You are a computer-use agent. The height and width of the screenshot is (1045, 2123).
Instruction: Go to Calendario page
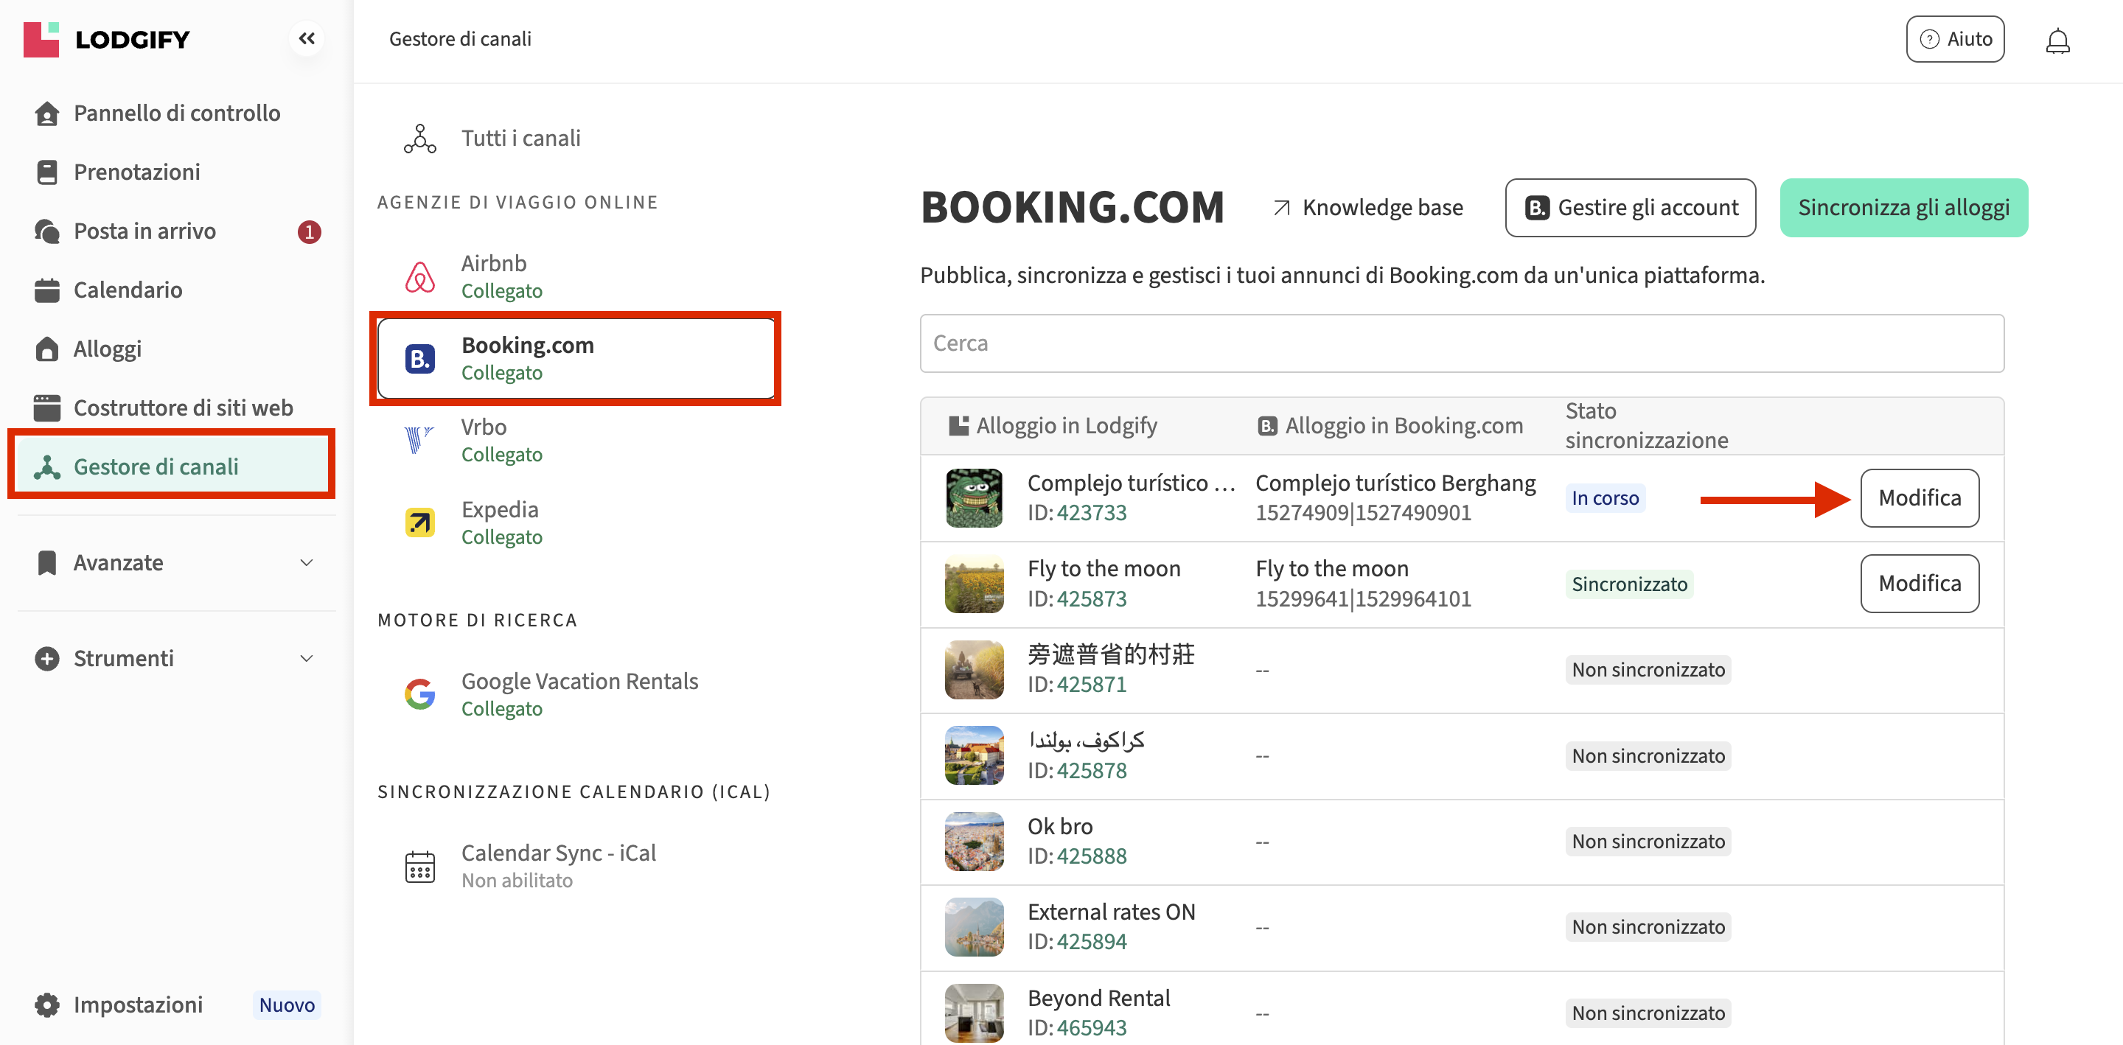pyautogui.click(x=128, y=290)
